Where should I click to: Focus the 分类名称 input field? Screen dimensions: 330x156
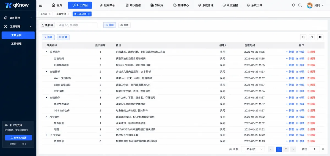[77, 25]
